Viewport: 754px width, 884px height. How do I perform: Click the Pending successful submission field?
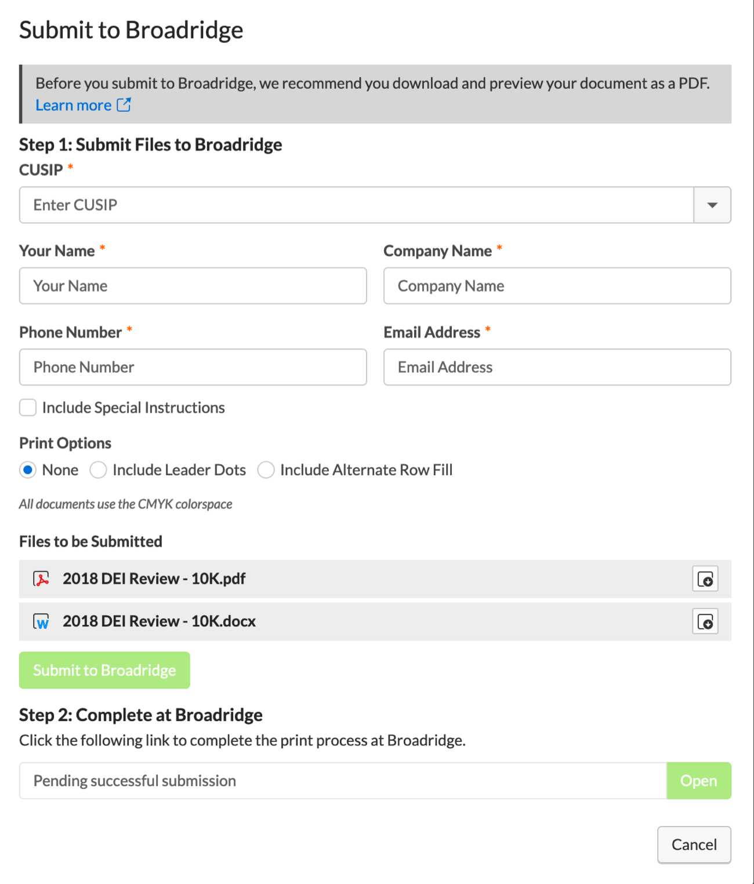click(x=343, y=781)
